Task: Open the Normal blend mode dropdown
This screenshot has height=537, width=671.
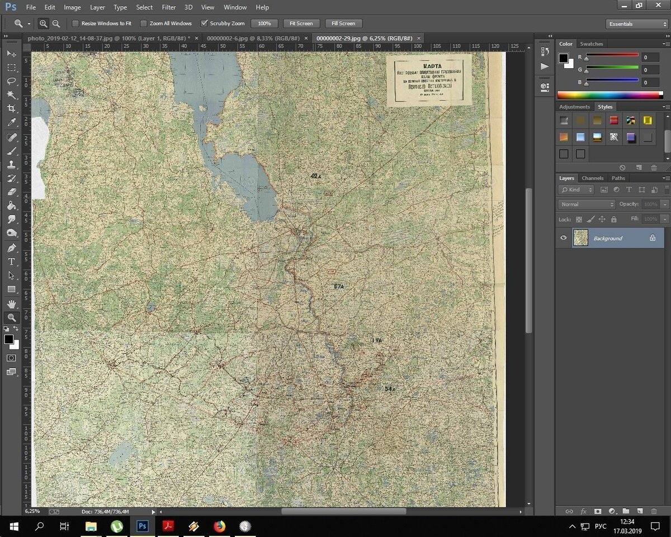Action: [587, 205]
